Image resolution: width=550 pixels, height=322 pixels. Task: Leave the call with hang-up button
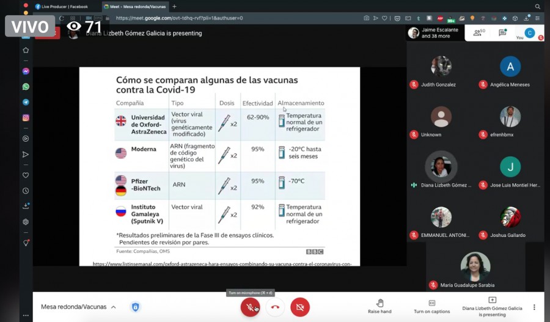(275, 307)
